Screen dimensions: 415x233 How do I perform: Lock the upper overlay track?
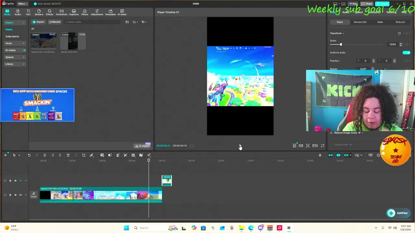(x=10, y=181)
